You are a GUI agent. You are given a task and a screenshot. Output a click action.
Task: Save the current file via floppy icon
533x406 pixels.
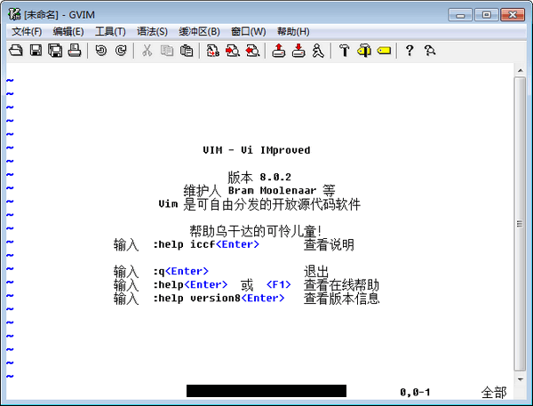point(36,51)
